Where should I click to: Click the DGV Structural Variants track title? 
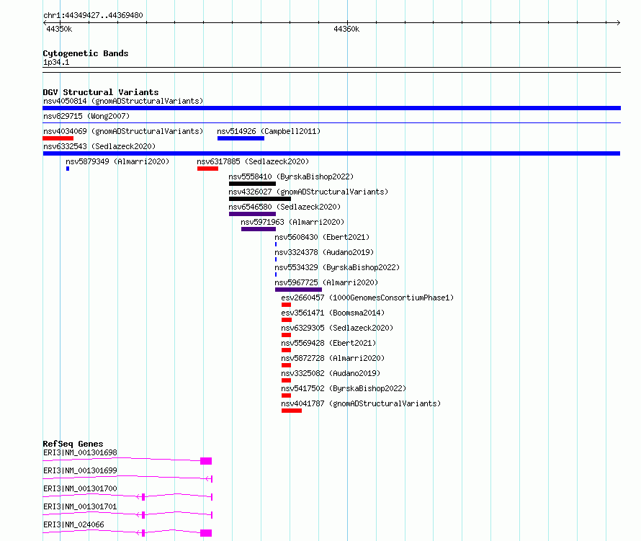(x=101, y=92)
